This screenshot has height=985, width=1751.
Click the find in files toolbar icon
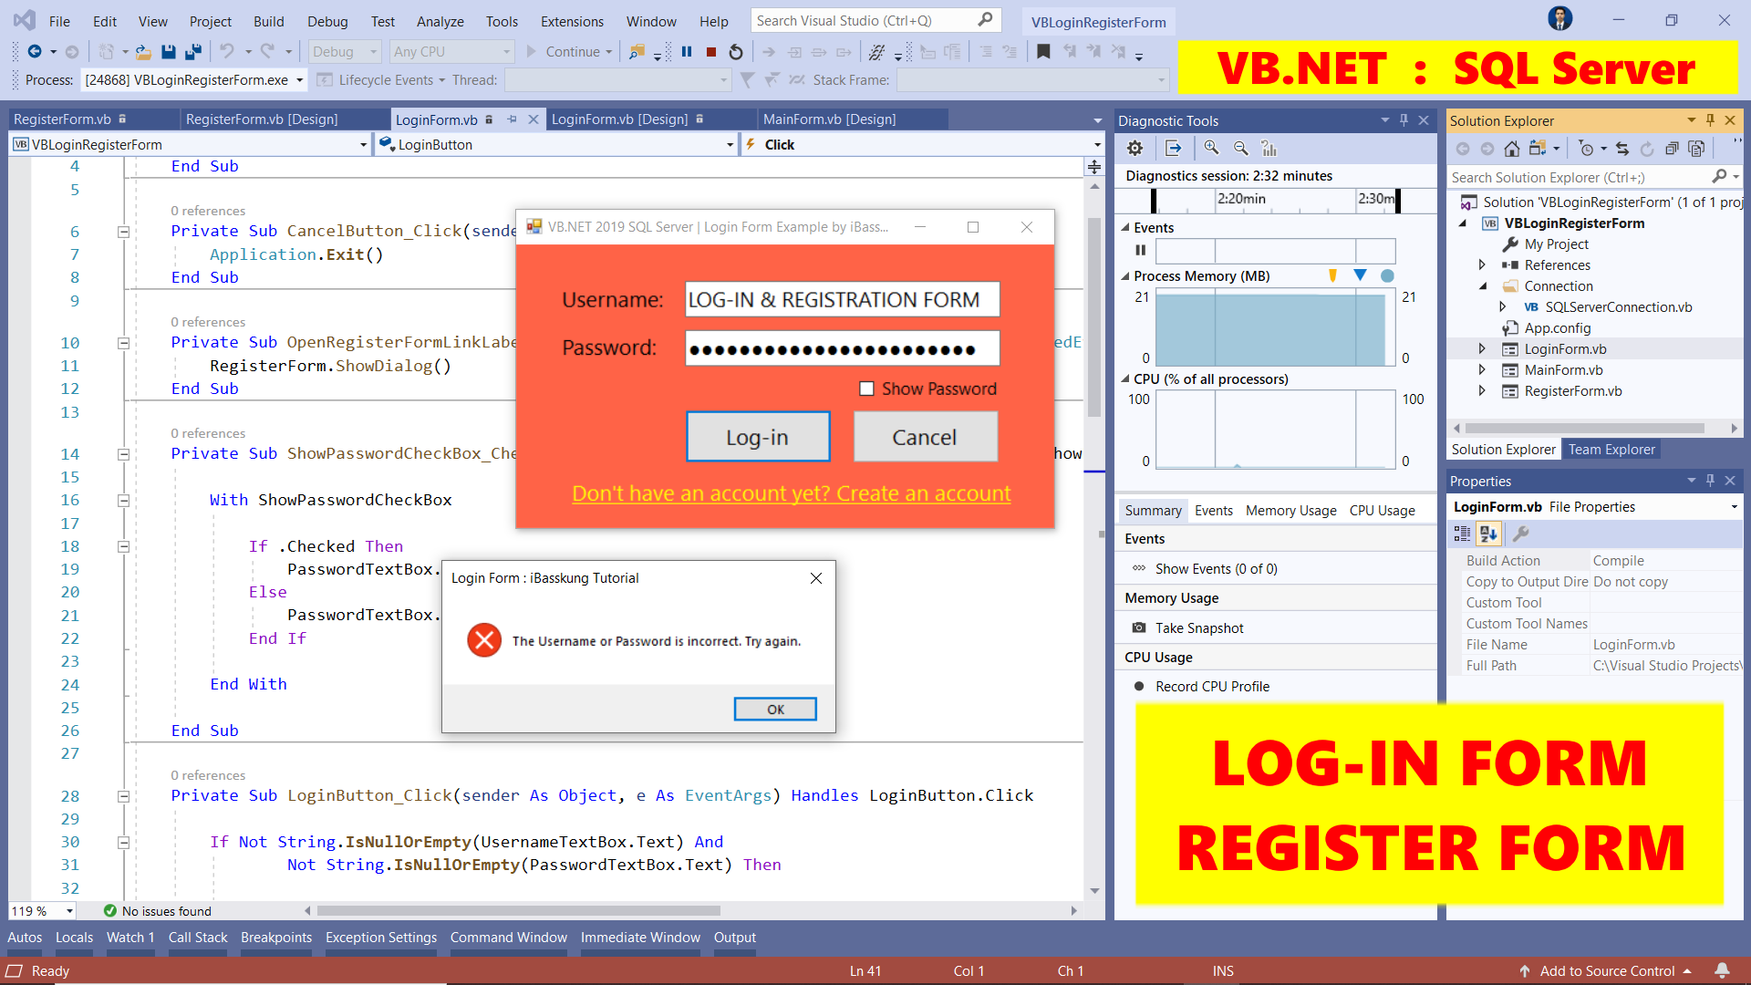pos(637,52)
